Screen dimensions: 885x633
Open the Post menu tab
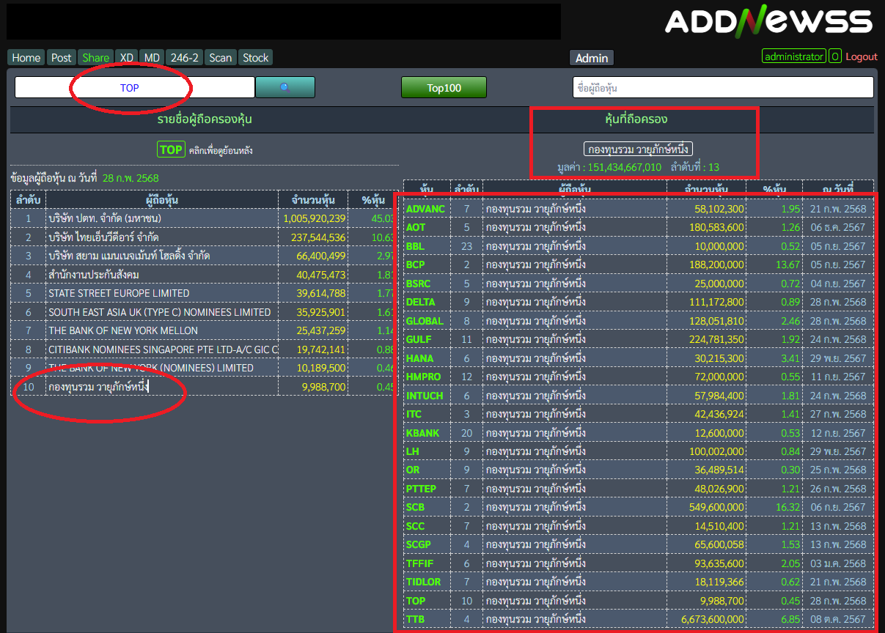click(x=62, y=58)
